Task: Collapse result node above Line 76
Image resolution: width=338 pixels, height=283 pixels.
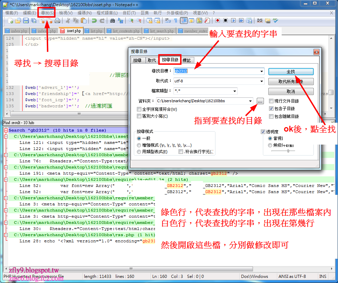Action: [6, 155]
